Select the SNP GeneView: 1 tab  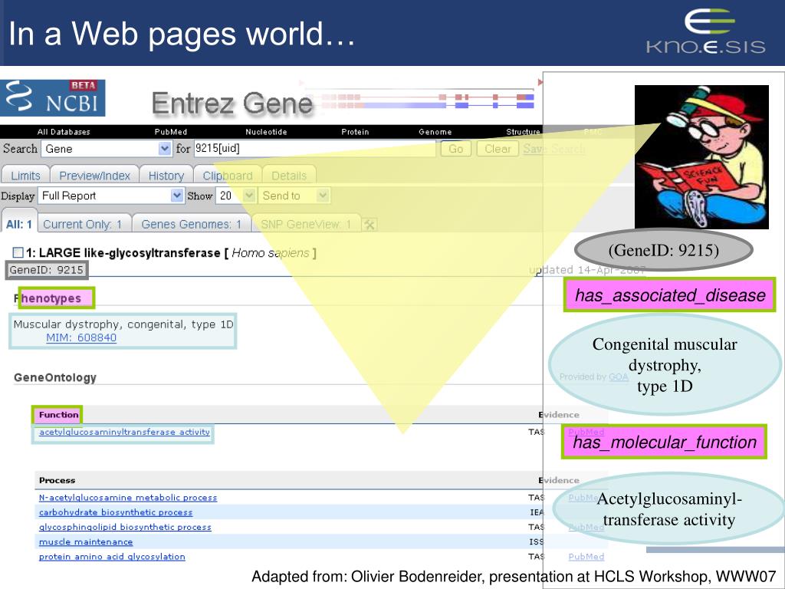pos(306,225)
